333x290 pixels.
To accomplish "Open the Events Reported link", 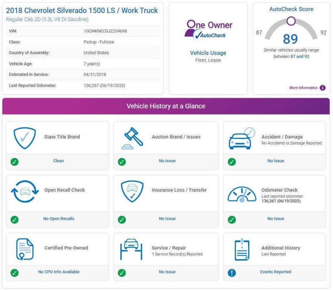I will point(276,272).
